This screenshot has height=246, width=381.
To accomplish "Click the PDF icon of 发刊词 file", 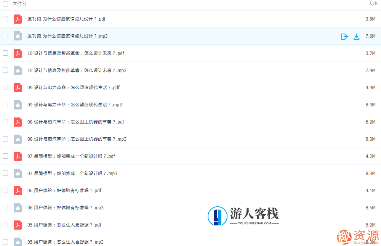I will [18, 19].
